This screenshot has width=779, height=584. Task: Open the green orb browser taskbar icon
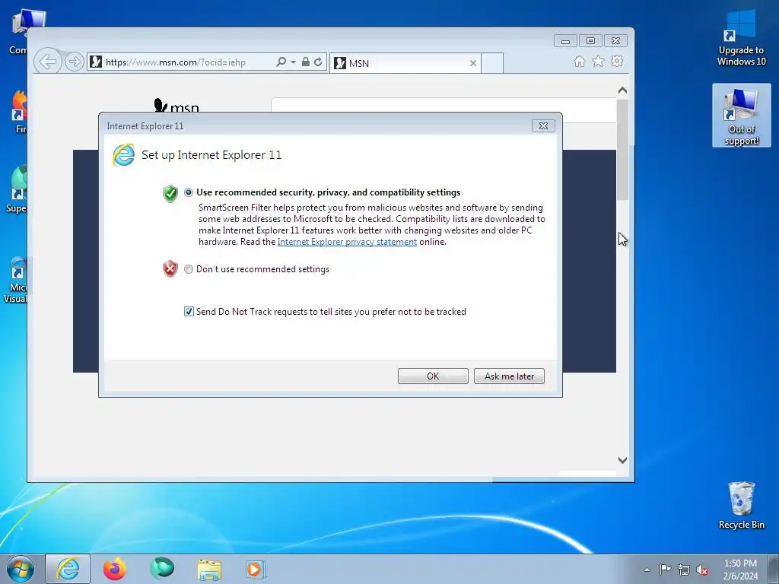[162, 569]
